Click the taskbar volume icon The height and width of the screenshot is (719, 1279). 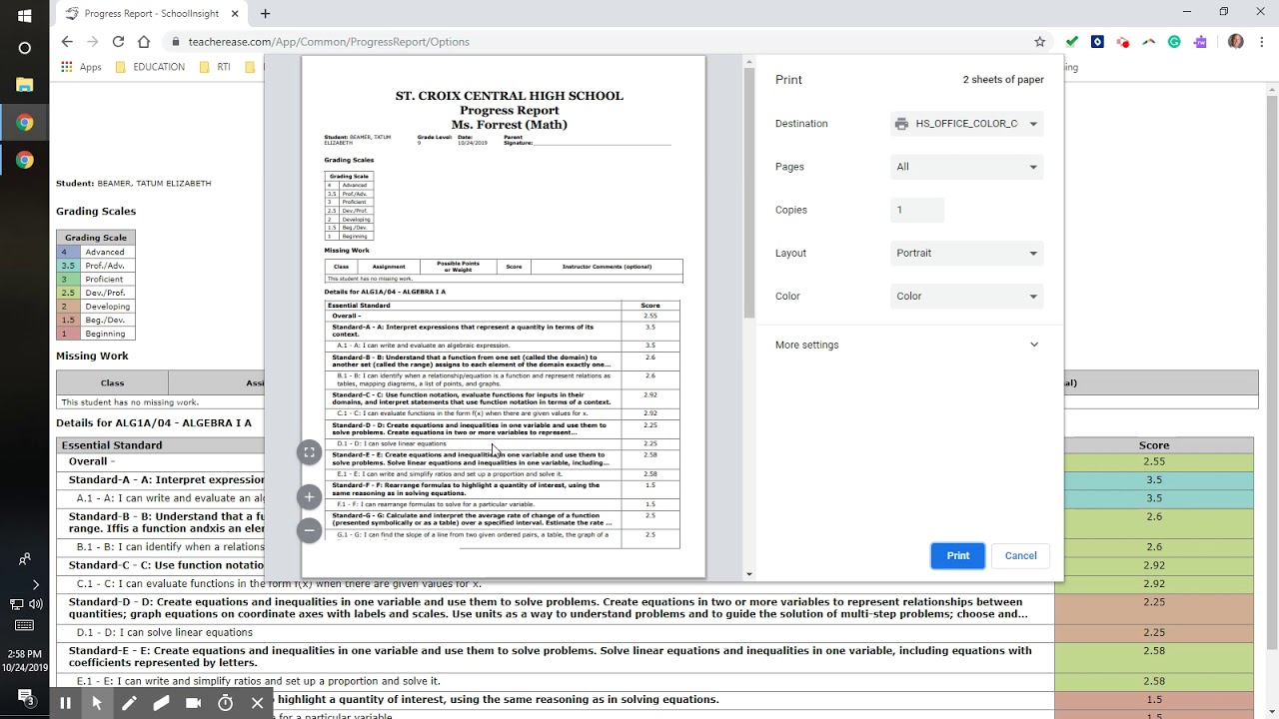coord(36,604)
